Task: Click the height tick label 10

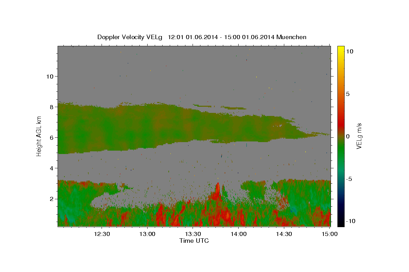Action: click(x=49, y=76)
